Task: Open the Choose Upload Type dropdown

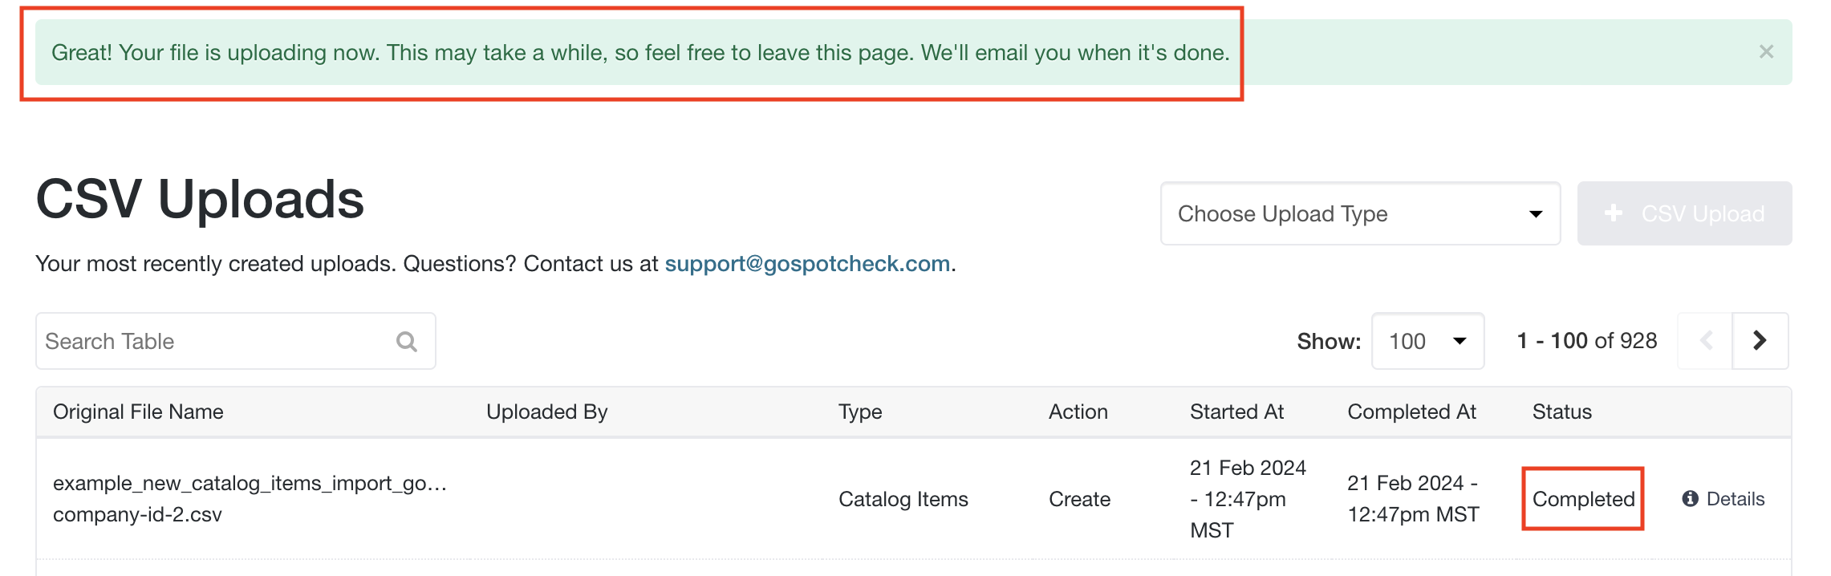Action: click(1360, 213)
